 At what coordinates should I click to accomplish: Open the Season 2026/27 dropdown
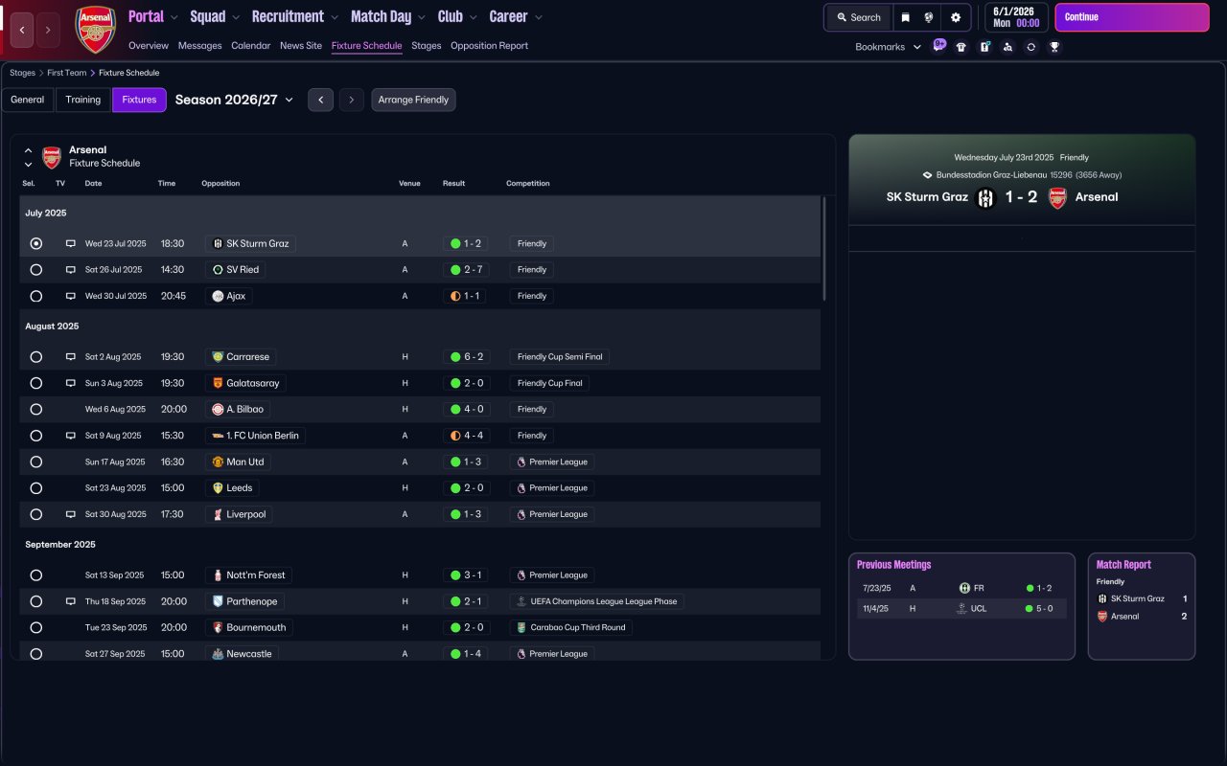tap(234, 100)
